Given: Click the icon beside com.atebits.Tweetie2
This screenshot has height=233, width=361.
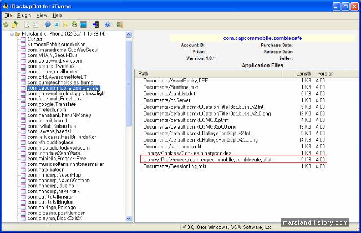Looking at the screenshot, I should tap(23, 67).
